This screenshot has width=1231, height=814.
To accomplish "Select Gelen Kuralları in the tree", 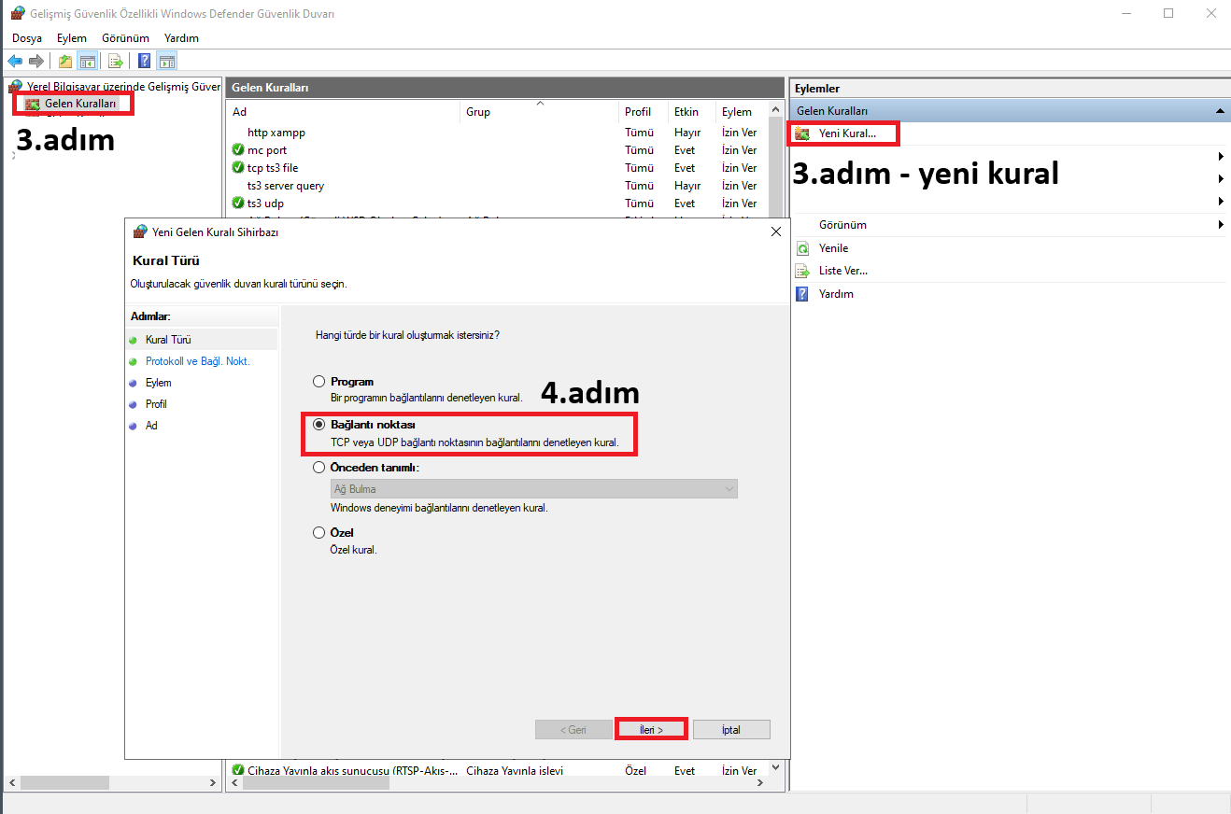I will click(79, 104).
